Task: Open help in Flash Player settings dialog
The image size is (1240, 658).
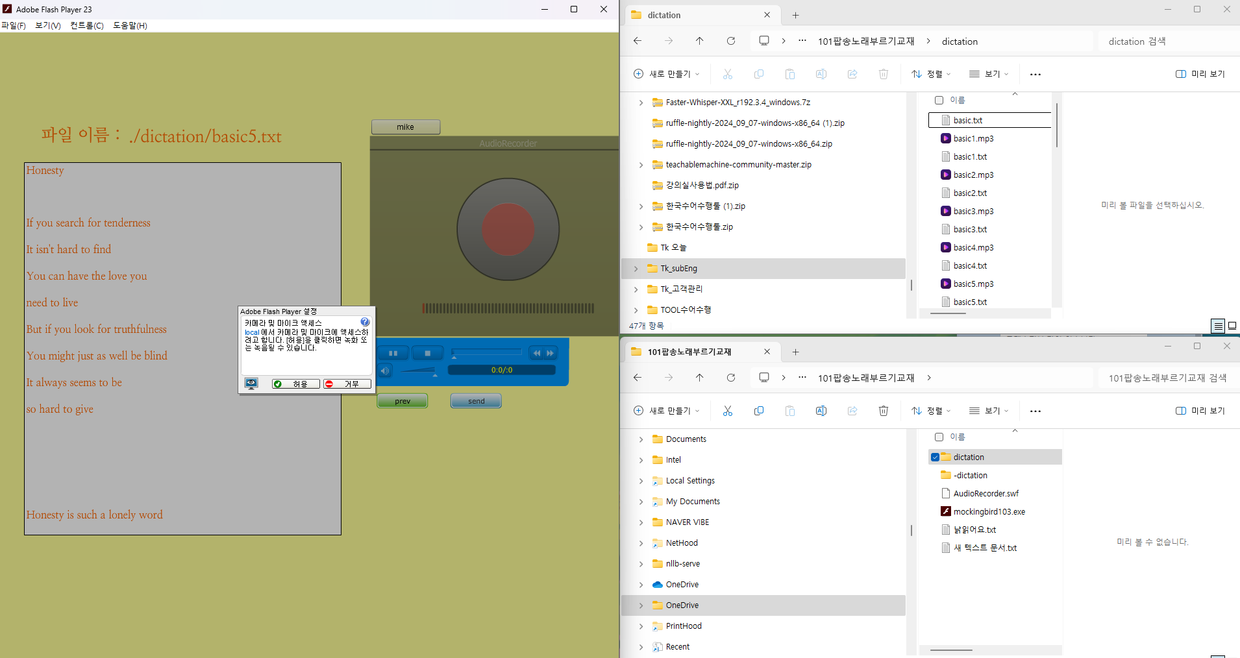Action: pyautogui.click(x=365, y=322)
